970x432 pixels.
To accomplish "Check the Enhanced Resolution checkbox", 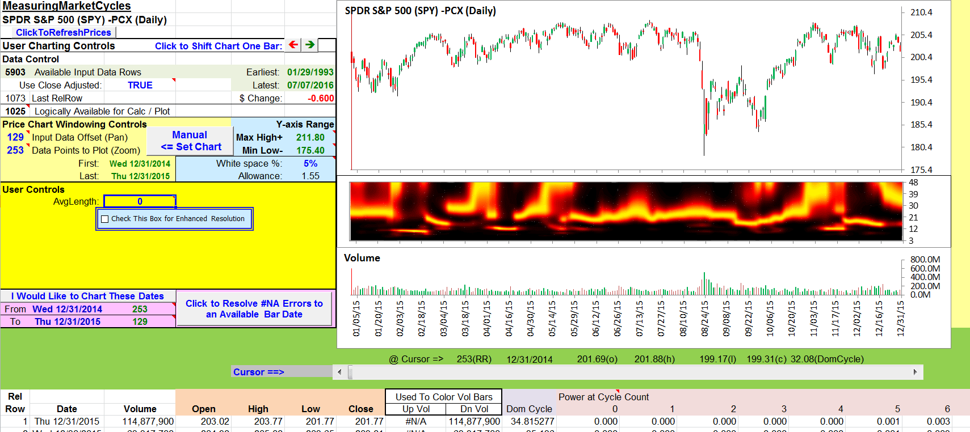I will (x=104, y=219).
